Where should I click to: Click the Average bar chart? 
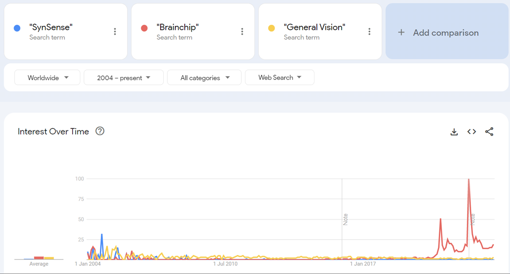(39, 258)
